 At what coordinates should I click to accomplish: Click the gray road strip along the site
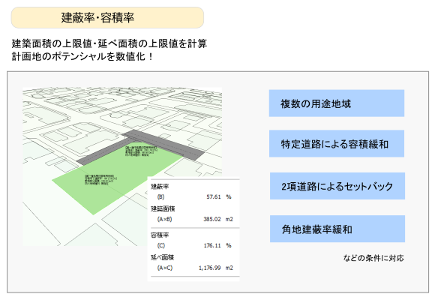(163, 144)
